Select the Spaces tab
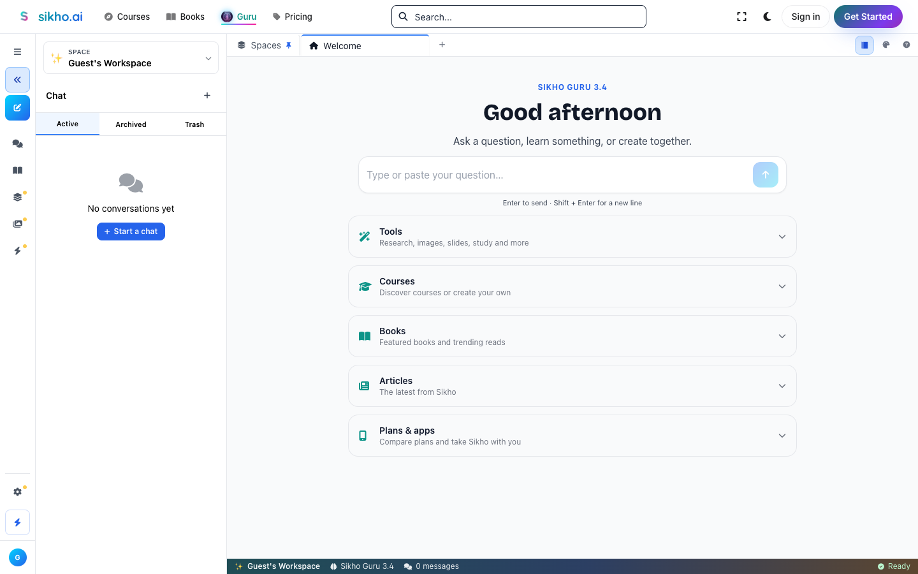This screenshot has width=918, height=574. [264, 45]
